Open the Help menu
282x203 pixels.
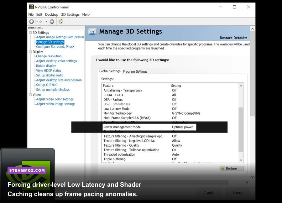[x=86, y=14]
